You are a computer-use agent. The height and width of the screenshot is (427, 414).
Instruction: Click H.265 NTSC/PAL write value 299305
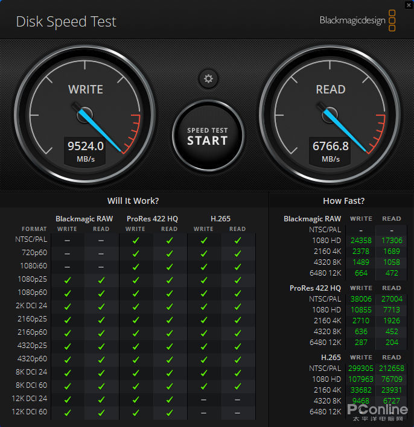(x=360, y=368)
